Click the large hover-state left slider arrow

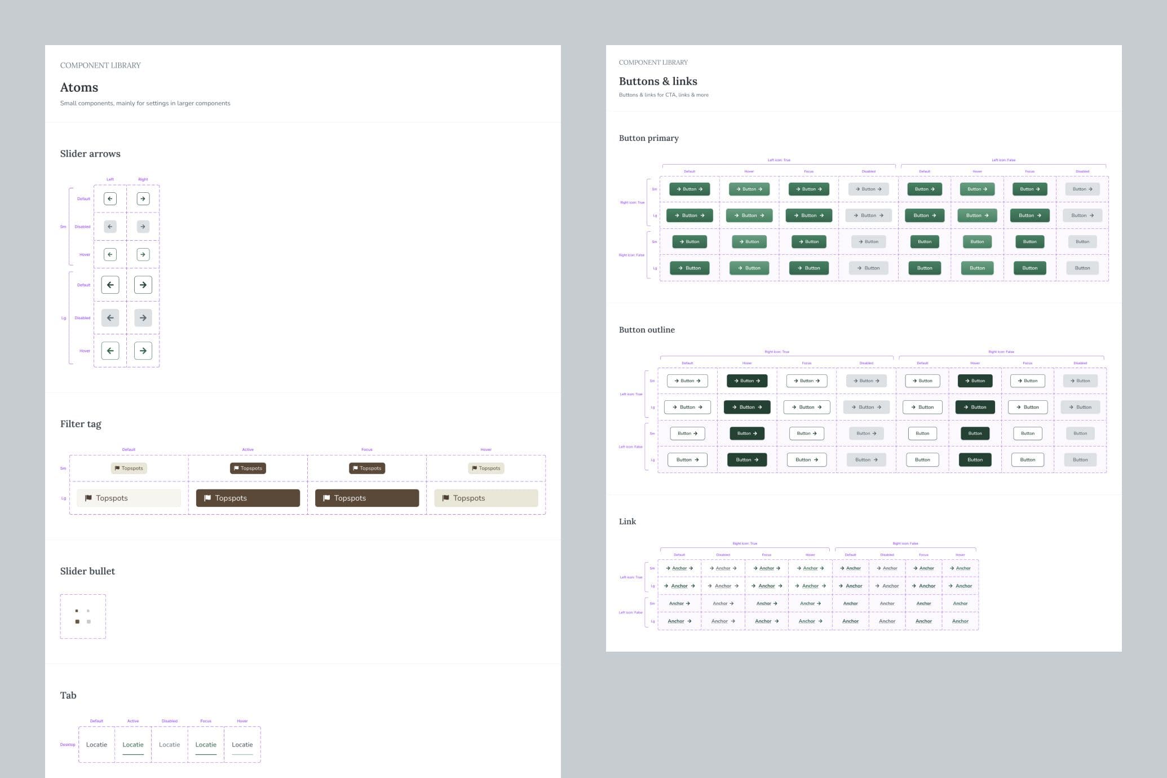click(110, 350)
